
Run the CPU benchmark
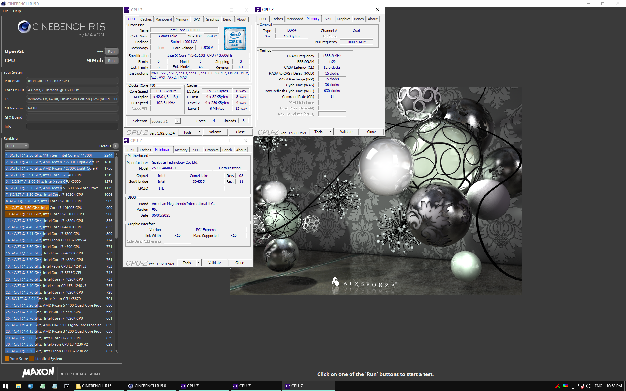tap(111, 61)
